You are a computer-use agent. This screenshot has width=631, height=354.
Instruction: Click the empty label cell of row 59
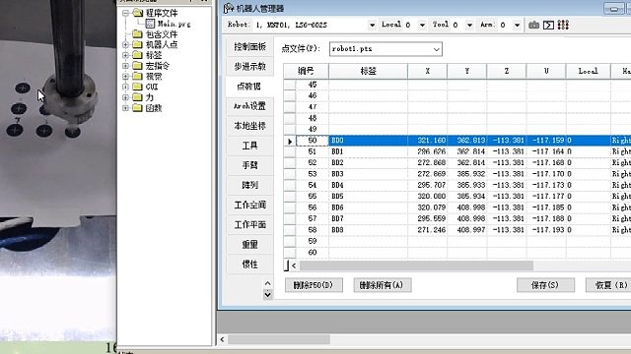(x=368, y=241)
